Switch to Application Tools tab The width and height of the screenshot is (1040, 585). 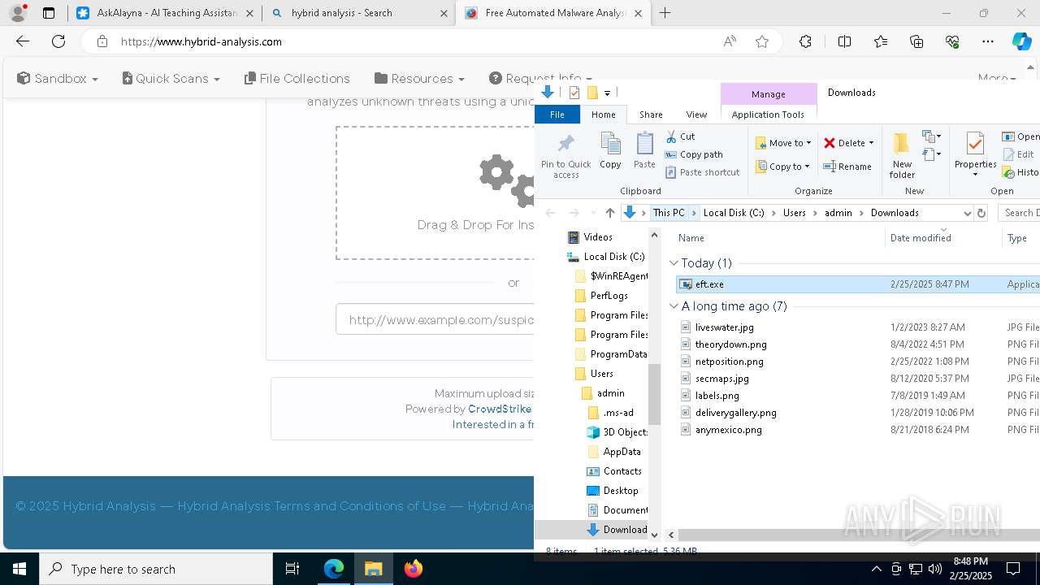click(x=768, y=115)
